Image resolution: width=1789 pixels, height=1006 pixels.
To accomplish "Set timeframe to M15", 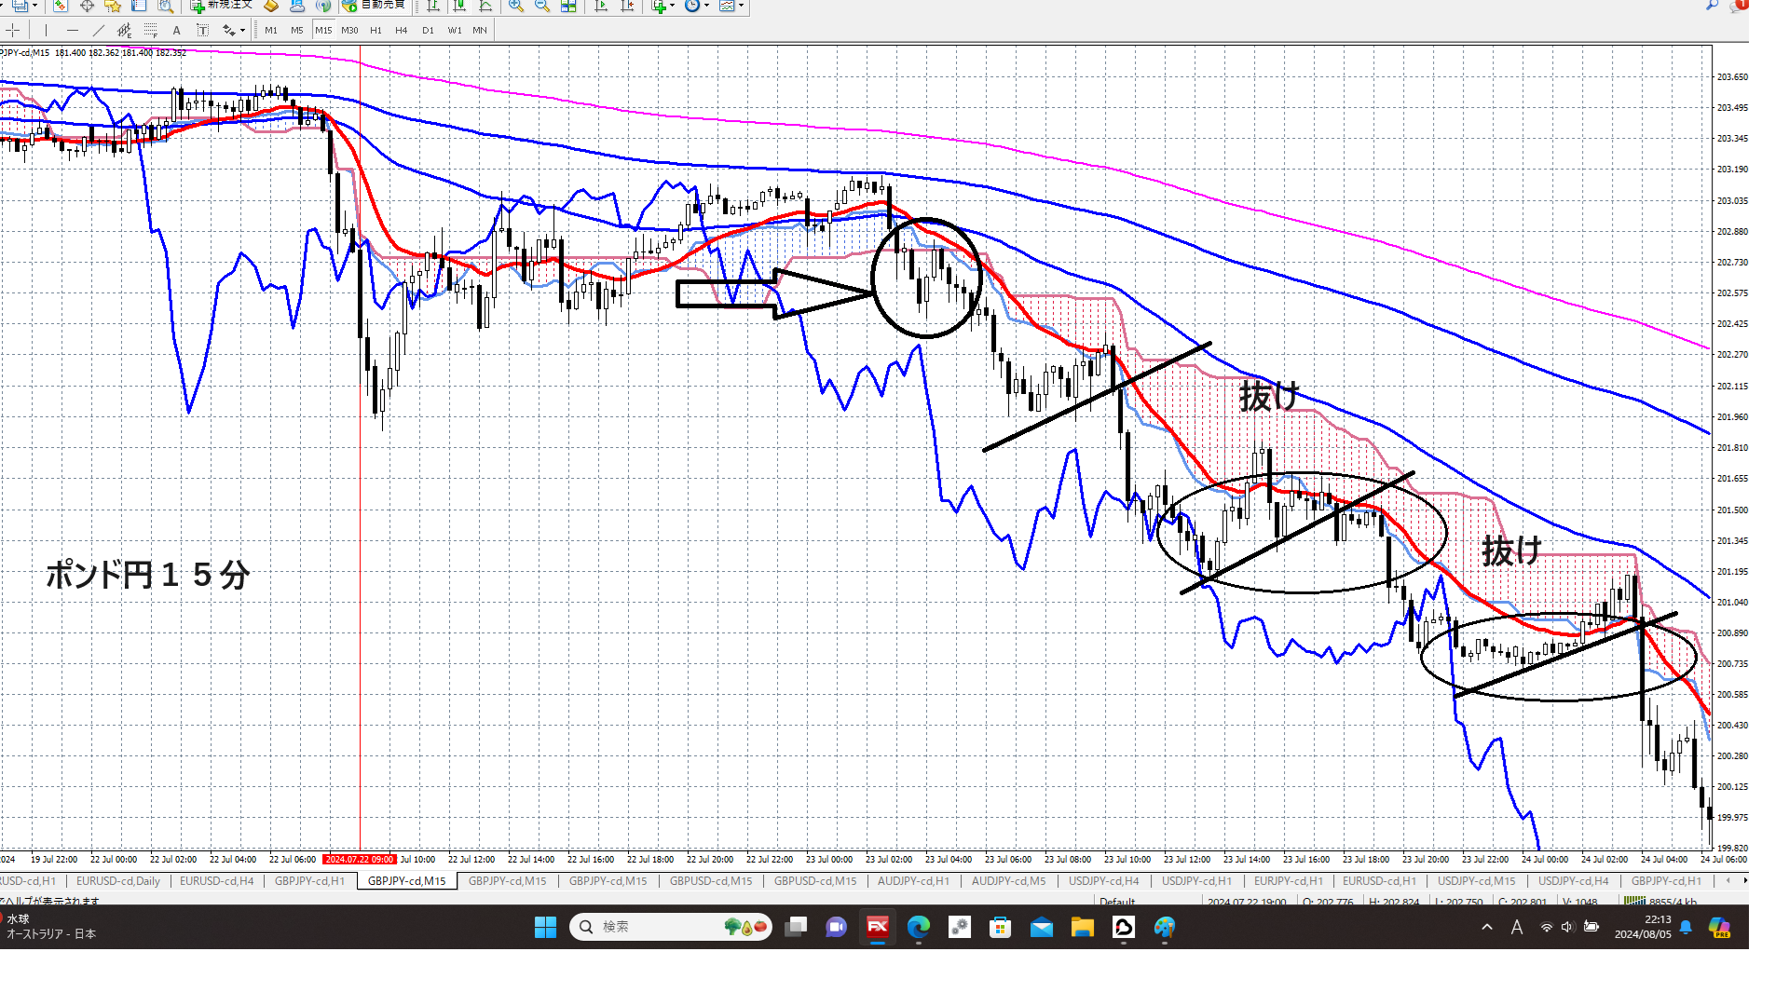I will coord(323,30).
